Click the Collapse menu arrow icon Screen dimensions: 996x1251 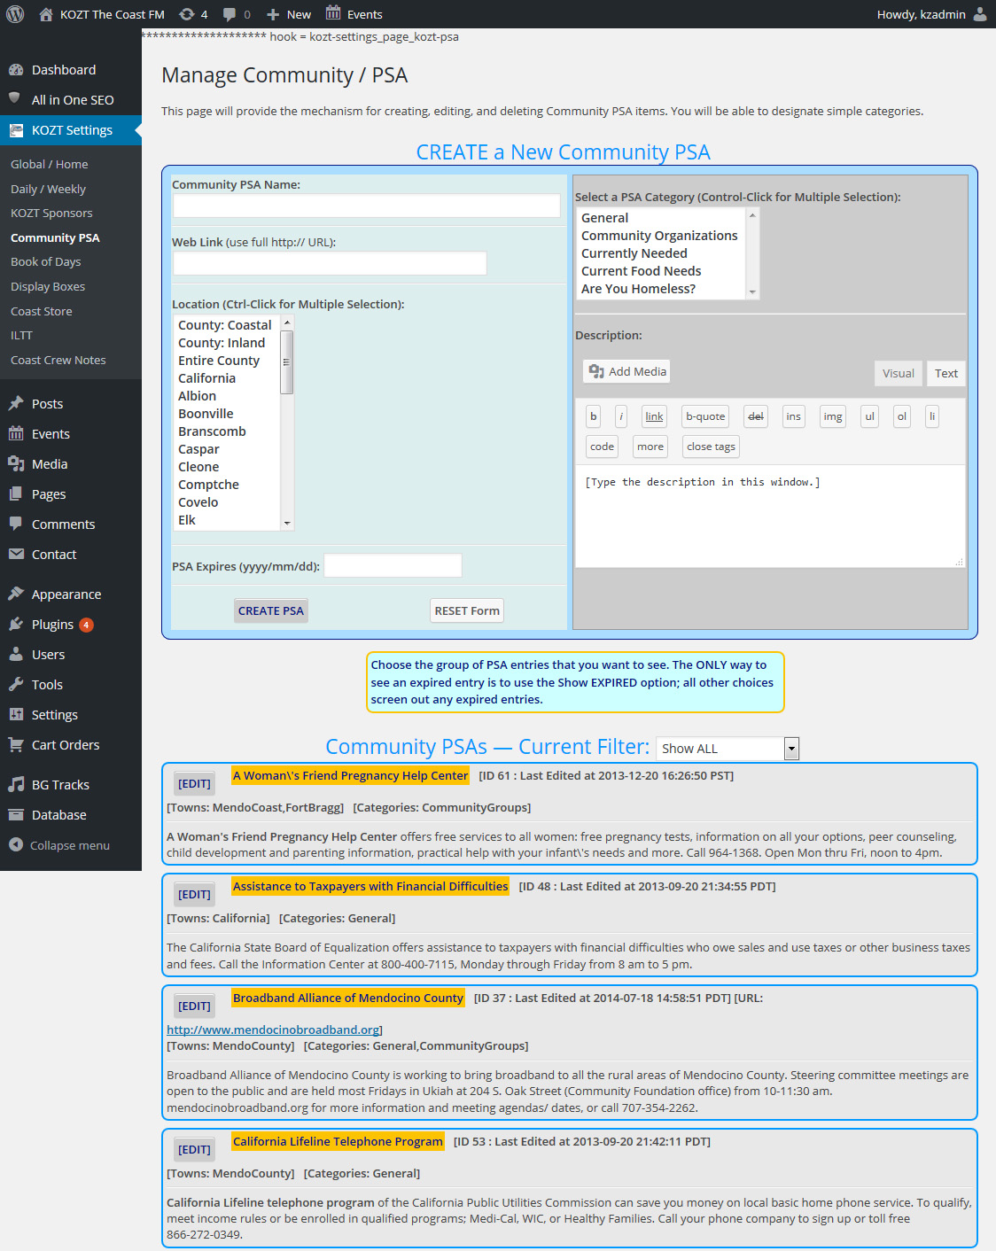(16, 844)
